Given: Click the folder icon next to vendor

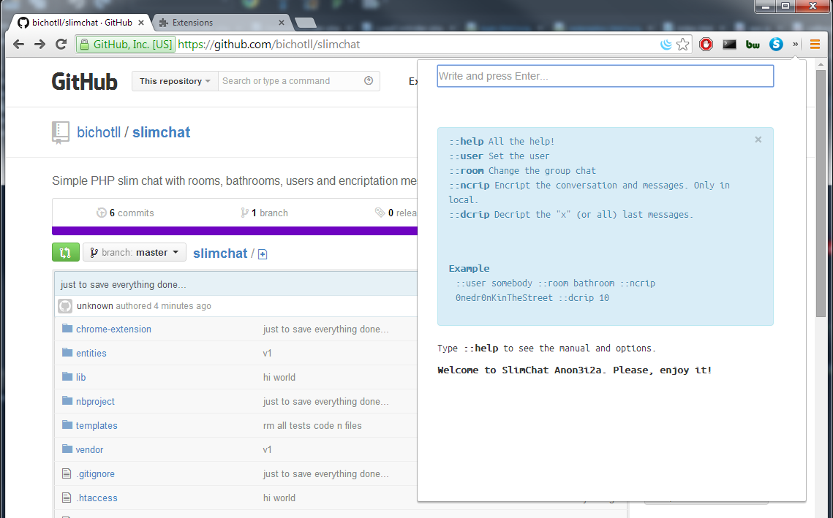Looking at the screenshot, I should (x=67, y=449).
